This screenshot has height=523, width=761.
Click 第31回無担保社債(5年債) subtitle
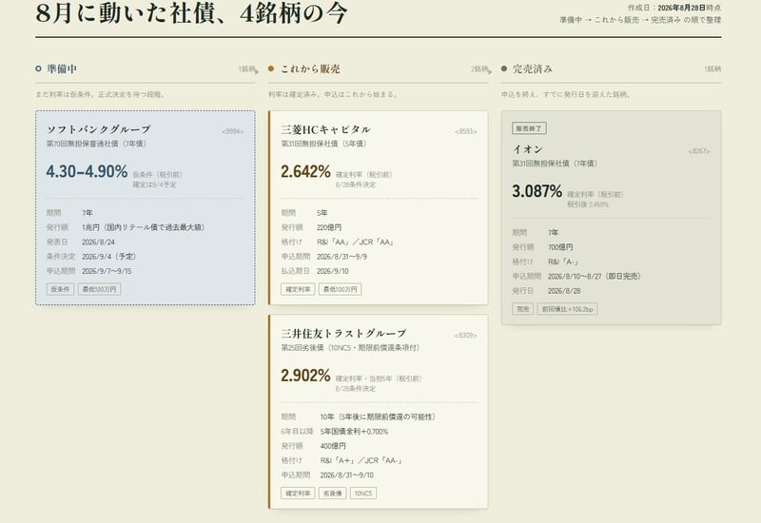323,144
